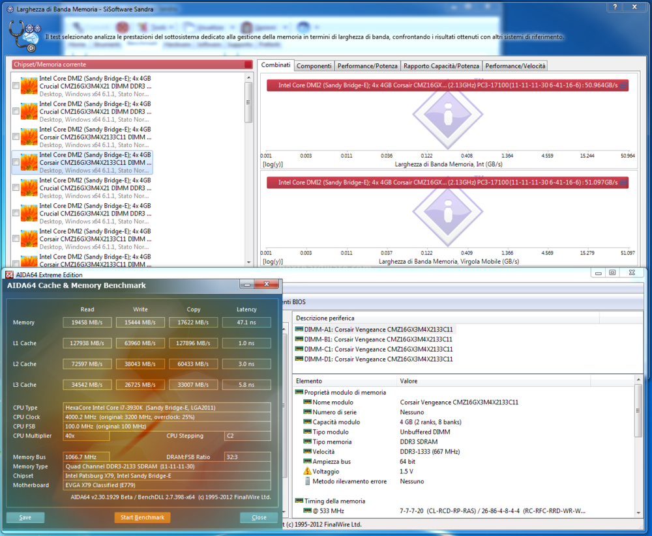The image size is (652, 536).
Task: Click the icon beside Tipo modulo
Action: (x=307, y=432)
